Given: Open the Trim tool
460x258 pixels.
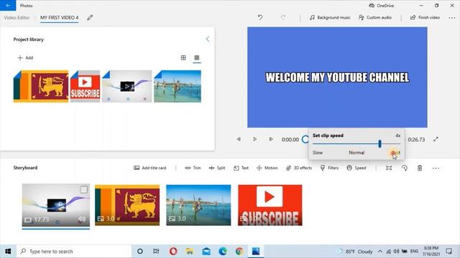Looking at the screenshot, I should click(193, 168).
